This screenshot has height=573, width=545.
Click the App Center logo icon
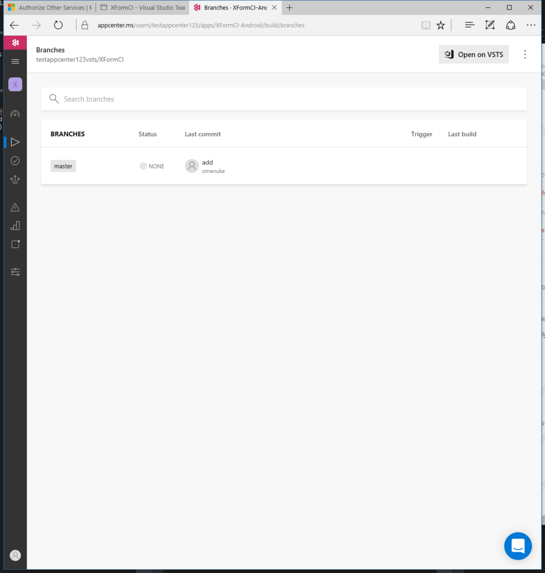click(15, 43)
